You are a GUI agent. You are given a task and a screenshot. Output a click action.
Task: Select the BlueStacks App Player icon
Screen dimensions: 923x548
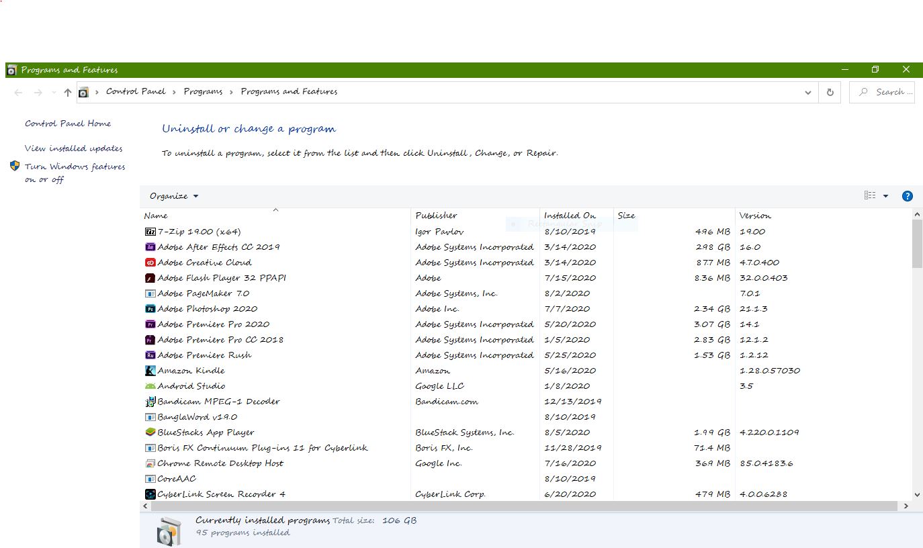click(150, 432)
